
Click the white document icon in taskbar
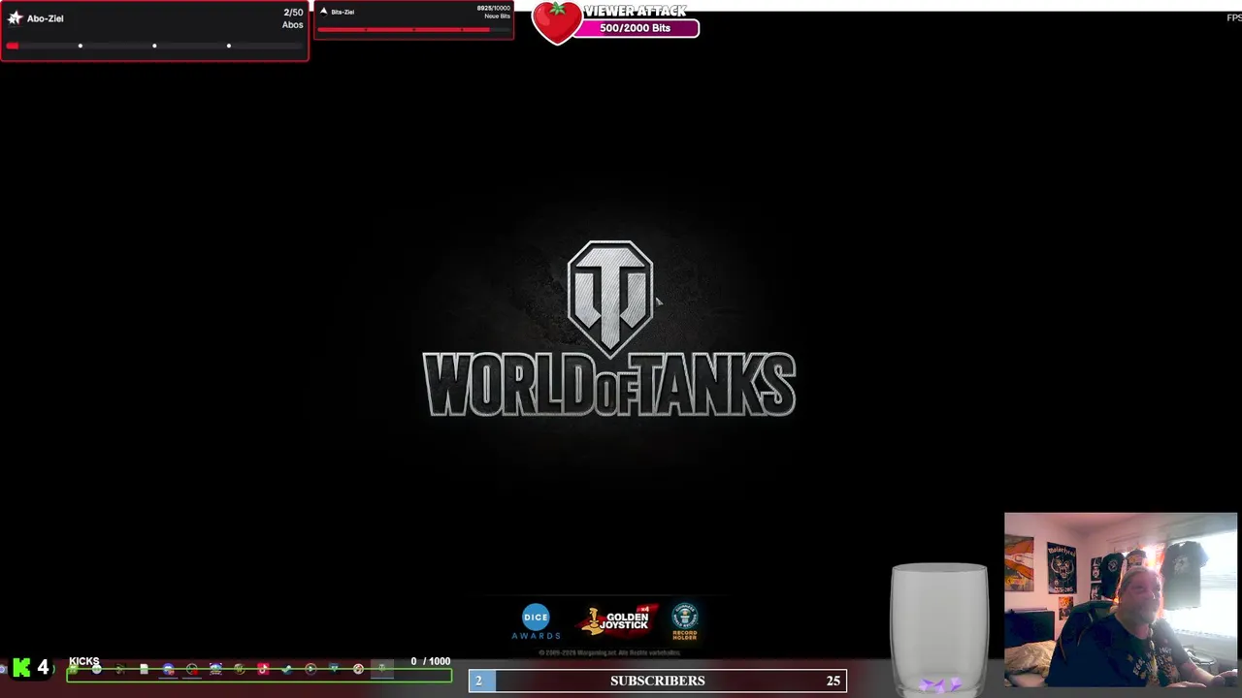pos(144,669)
